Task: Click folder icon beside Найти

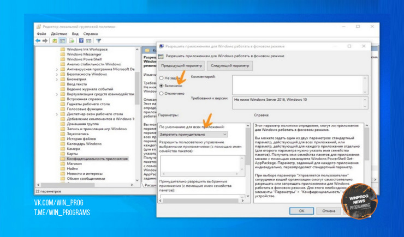Action: tap(63, 169)
